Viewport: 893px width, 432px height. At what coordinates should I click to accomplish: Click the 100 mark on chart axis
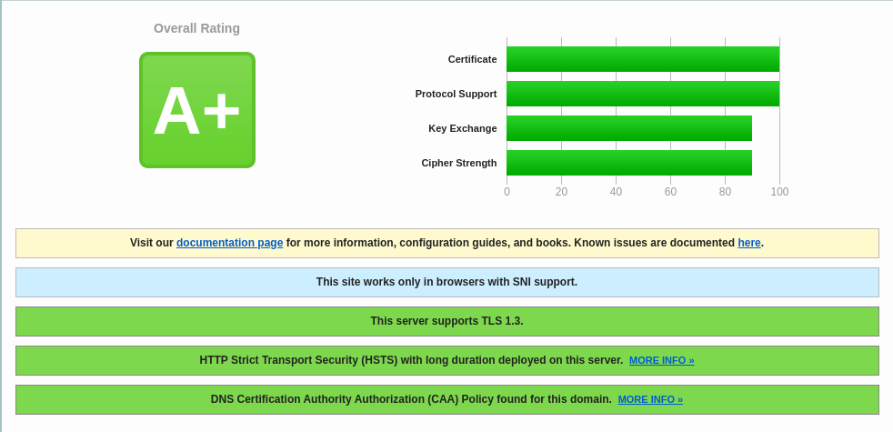779,192
